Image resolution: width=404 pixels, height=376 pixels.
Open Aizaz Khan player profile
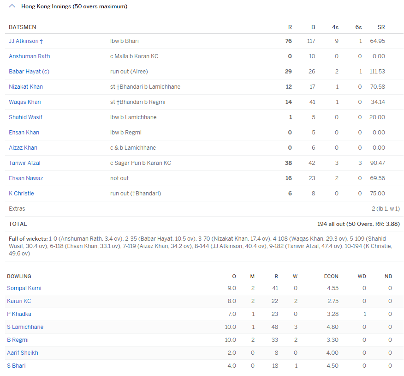click(x=23, y=148)
